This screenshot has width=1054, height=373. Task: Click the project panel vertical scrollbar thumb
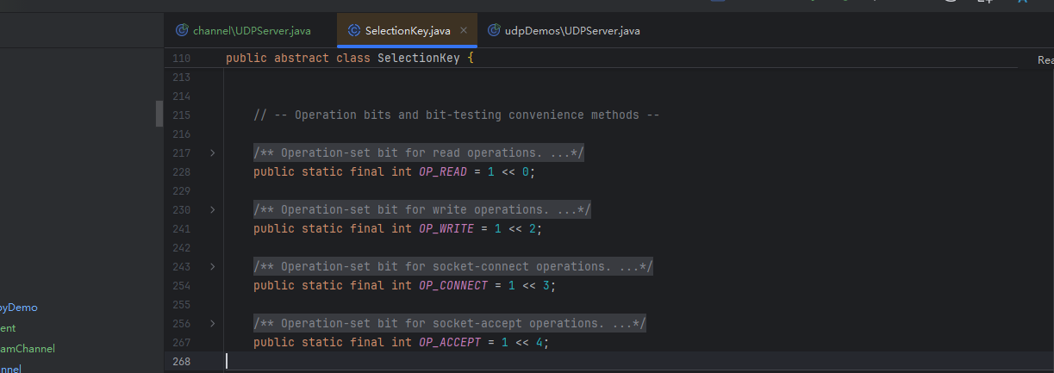pos(159,114)
